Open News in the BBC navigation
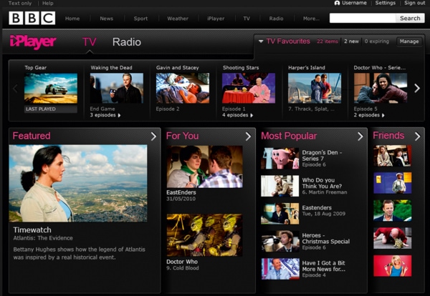 [106, 19]
